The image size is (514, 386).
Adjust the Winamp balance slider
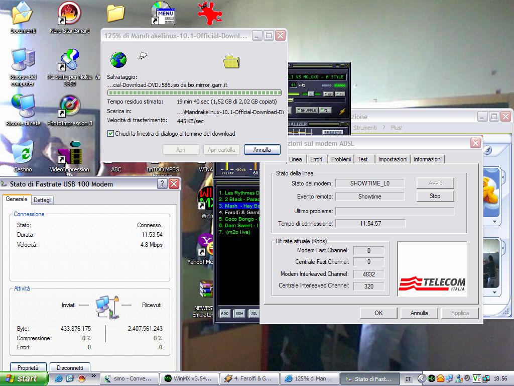310,94
